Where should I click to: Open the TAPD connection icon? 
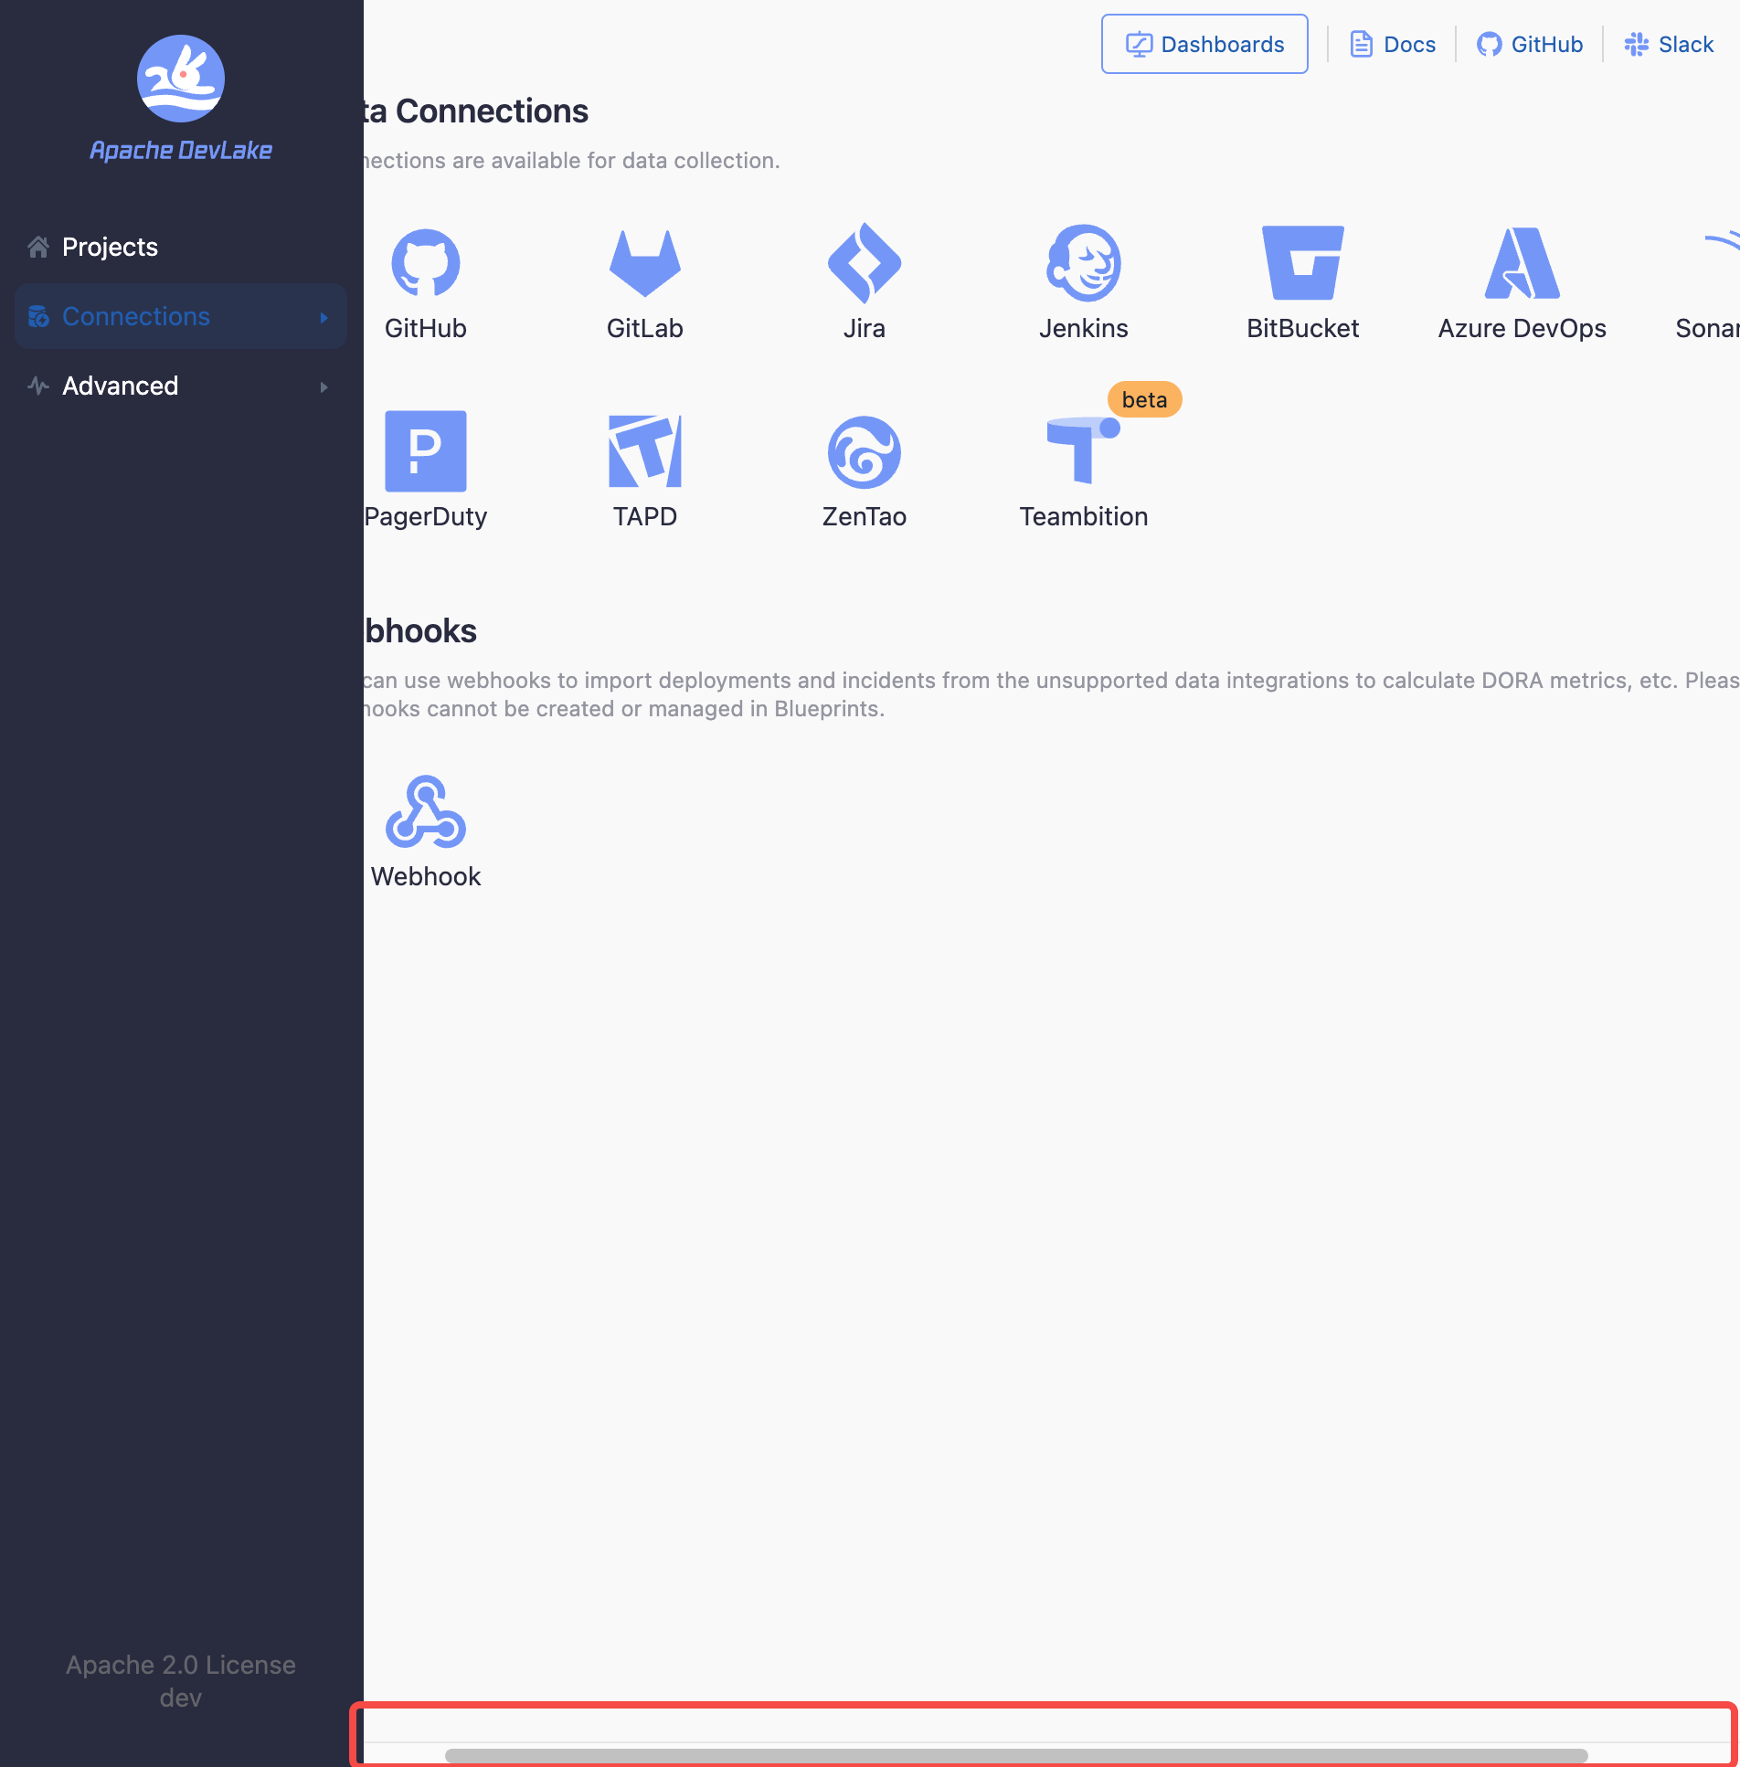point(644,451)
